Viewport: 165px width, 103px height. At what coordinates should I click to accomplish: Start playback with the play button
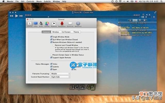point(16,16)
